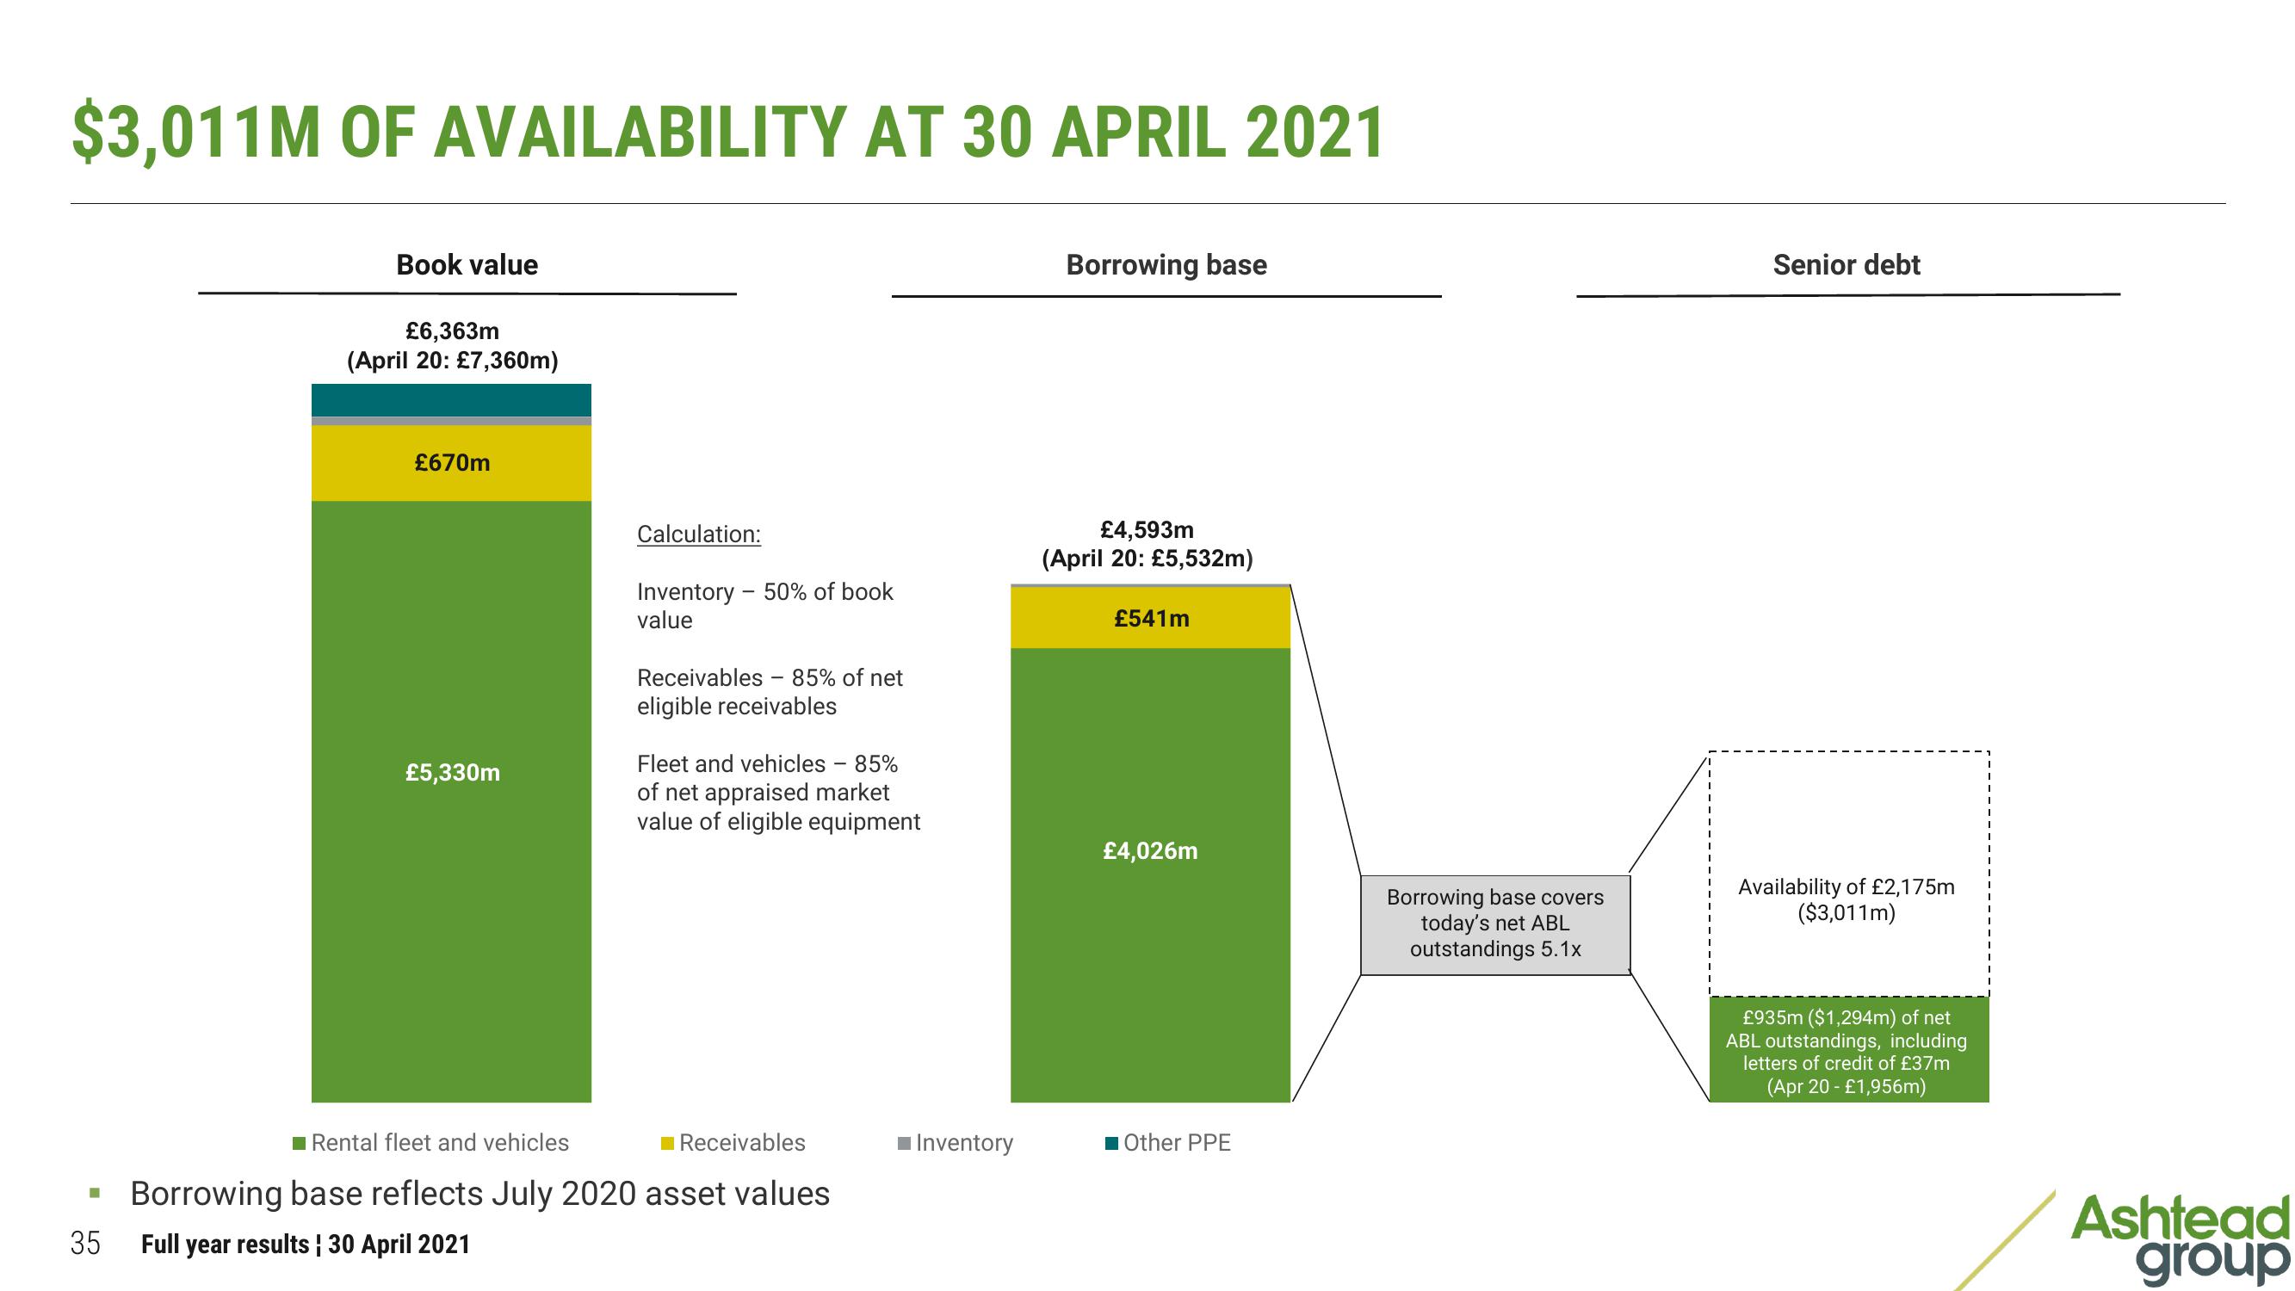This screenshot has width=2295, height=1291.
Task: Click the '£670m' receivables bar segment
Action: coord(452,463)
